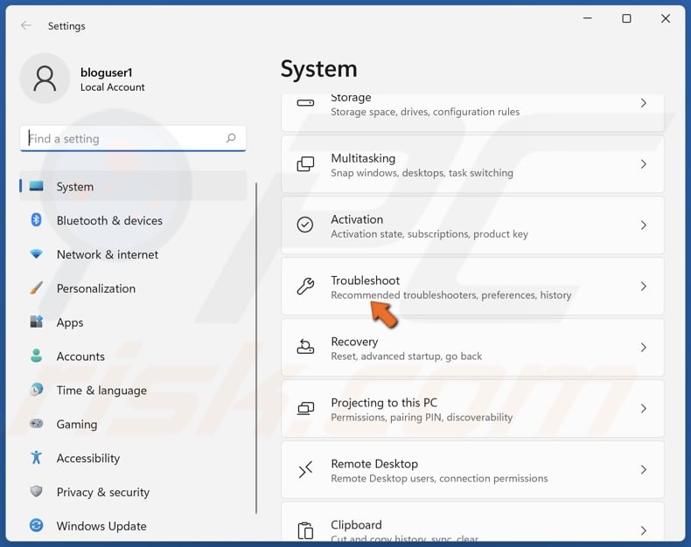Click the Projecting to this PC icon
691x547 pixels.
[x=305, y=408]
